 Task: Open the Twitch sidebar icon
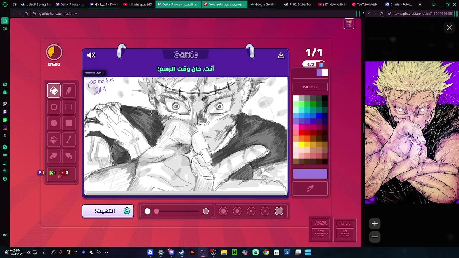(5, 112)
